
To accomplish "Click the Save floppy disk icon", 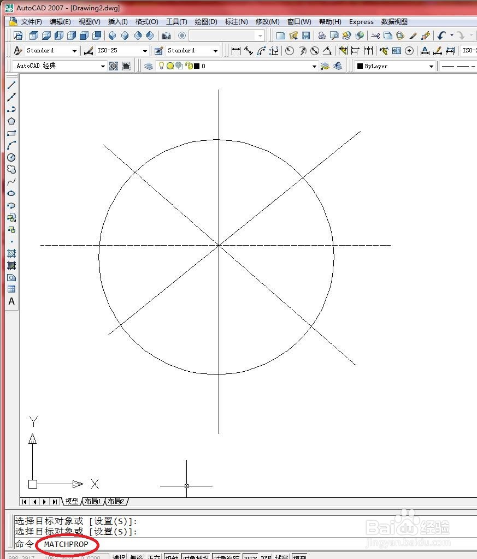I will coord(306,35).
